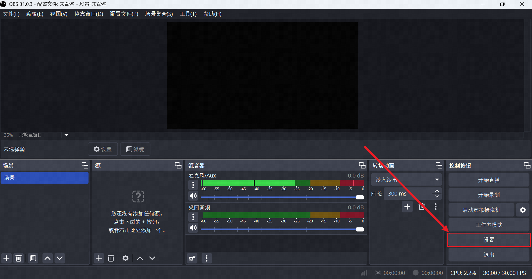Viewport: 532px width, 279px height.
Task: Mute the 桌面音频 speaker toggle
Action: (x=193, y=228)
